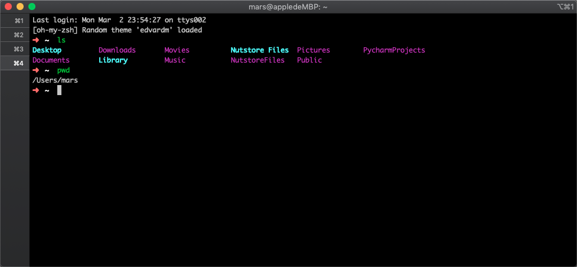This screenshot has width=577, height=267.
Task: Click the block cursor at the prompt
Action: pos(59,90)
